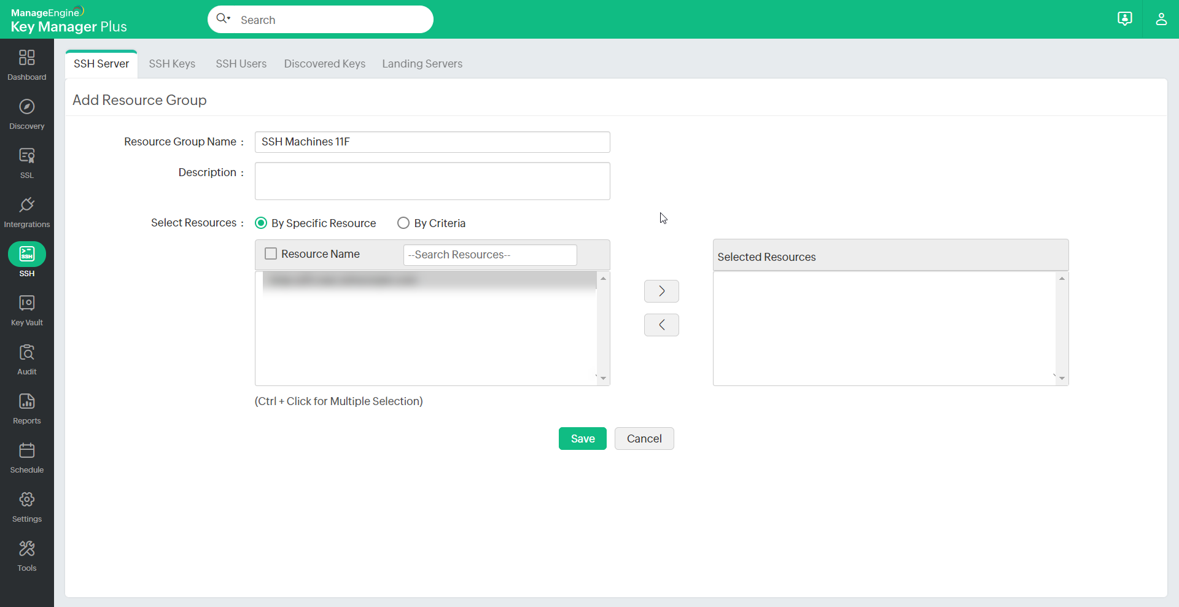
Task: Select the Discovery sidebar icon
Action: pyautogui.click(x=26, y=113)
